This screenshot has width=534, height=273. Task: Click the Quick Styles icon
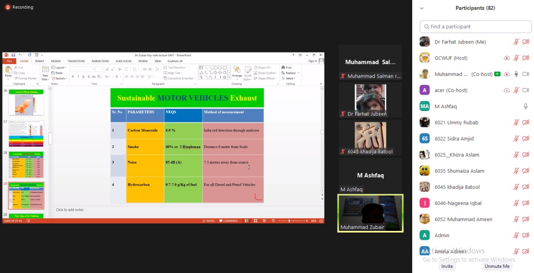pyautogui.click(x=248, y=70)
